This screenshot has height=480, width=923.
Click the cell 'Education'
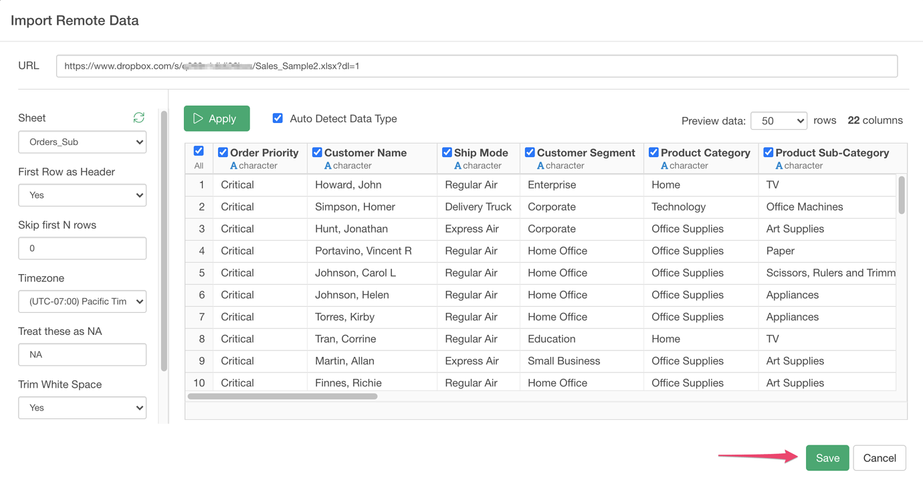point(582,339)
